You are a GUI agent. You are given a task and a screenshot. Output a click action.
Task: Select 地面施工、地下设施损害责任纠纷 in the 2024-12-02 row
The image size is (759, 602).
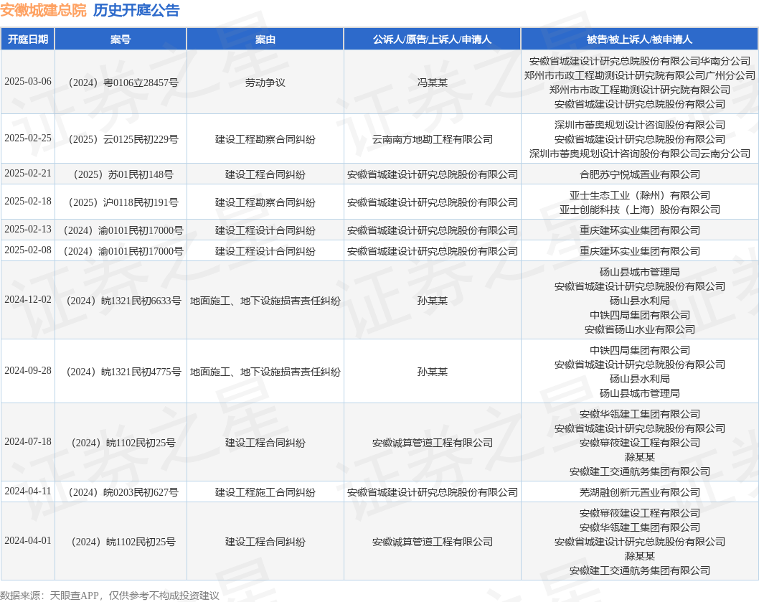pos(265,301)
